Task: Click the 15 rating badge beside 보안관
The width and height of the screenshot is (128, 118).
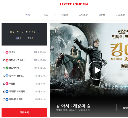Action: 7,84
